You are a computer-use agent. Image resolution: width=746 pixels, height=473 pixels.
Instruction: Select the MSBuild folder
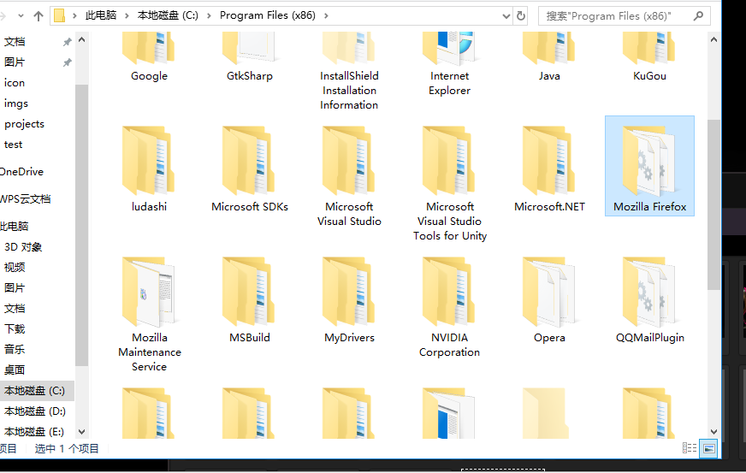pyautogui.click(x=249, y=299)
